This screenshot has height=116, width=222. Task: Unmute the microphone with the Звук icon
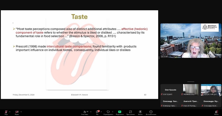point(6,112)
